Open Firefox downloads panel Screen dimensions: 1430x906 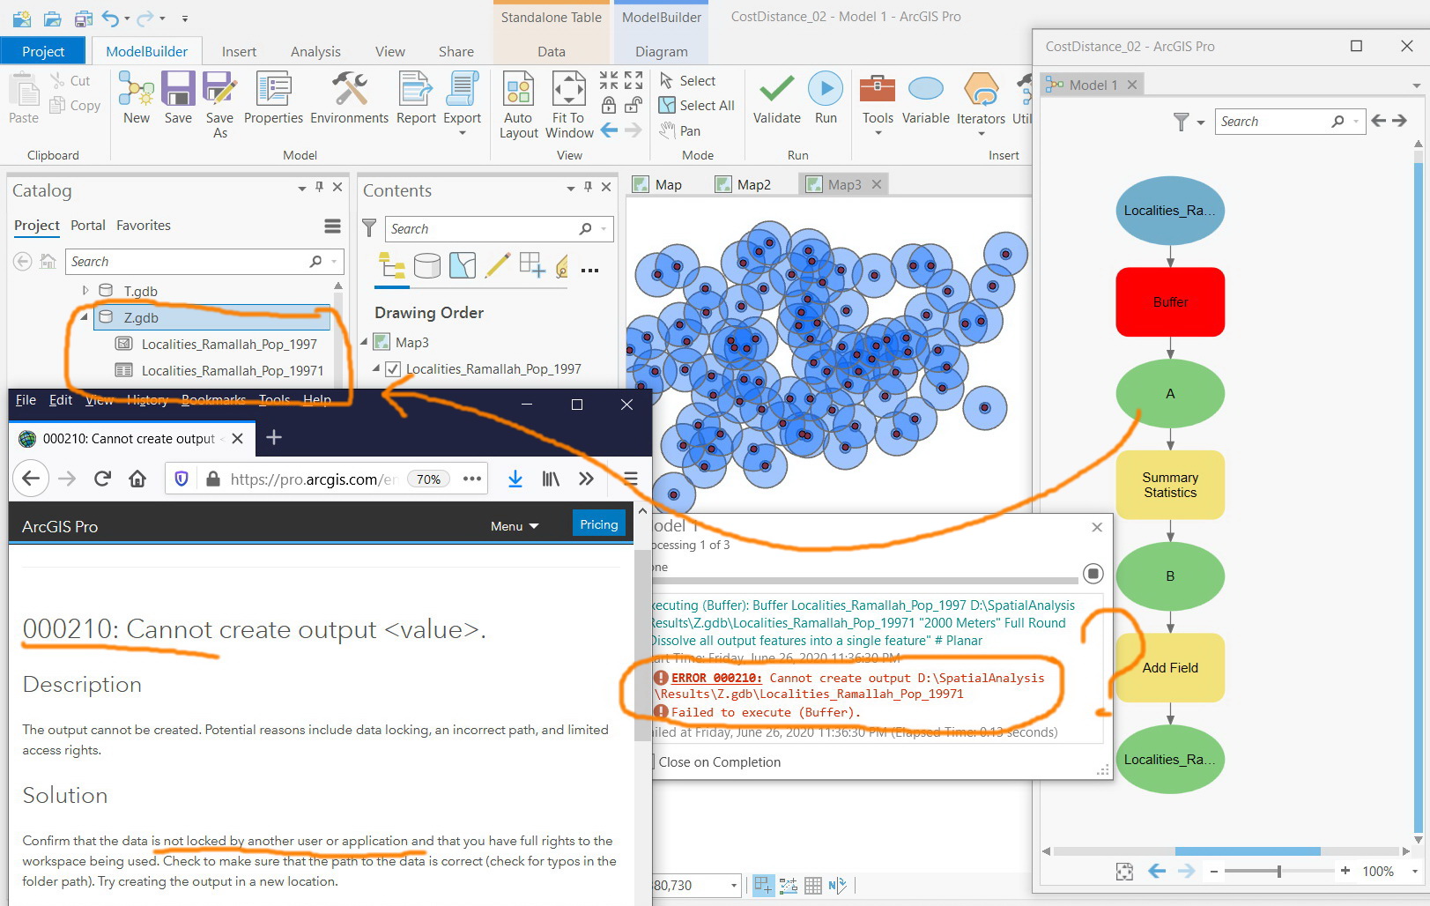tap(515, 479)
